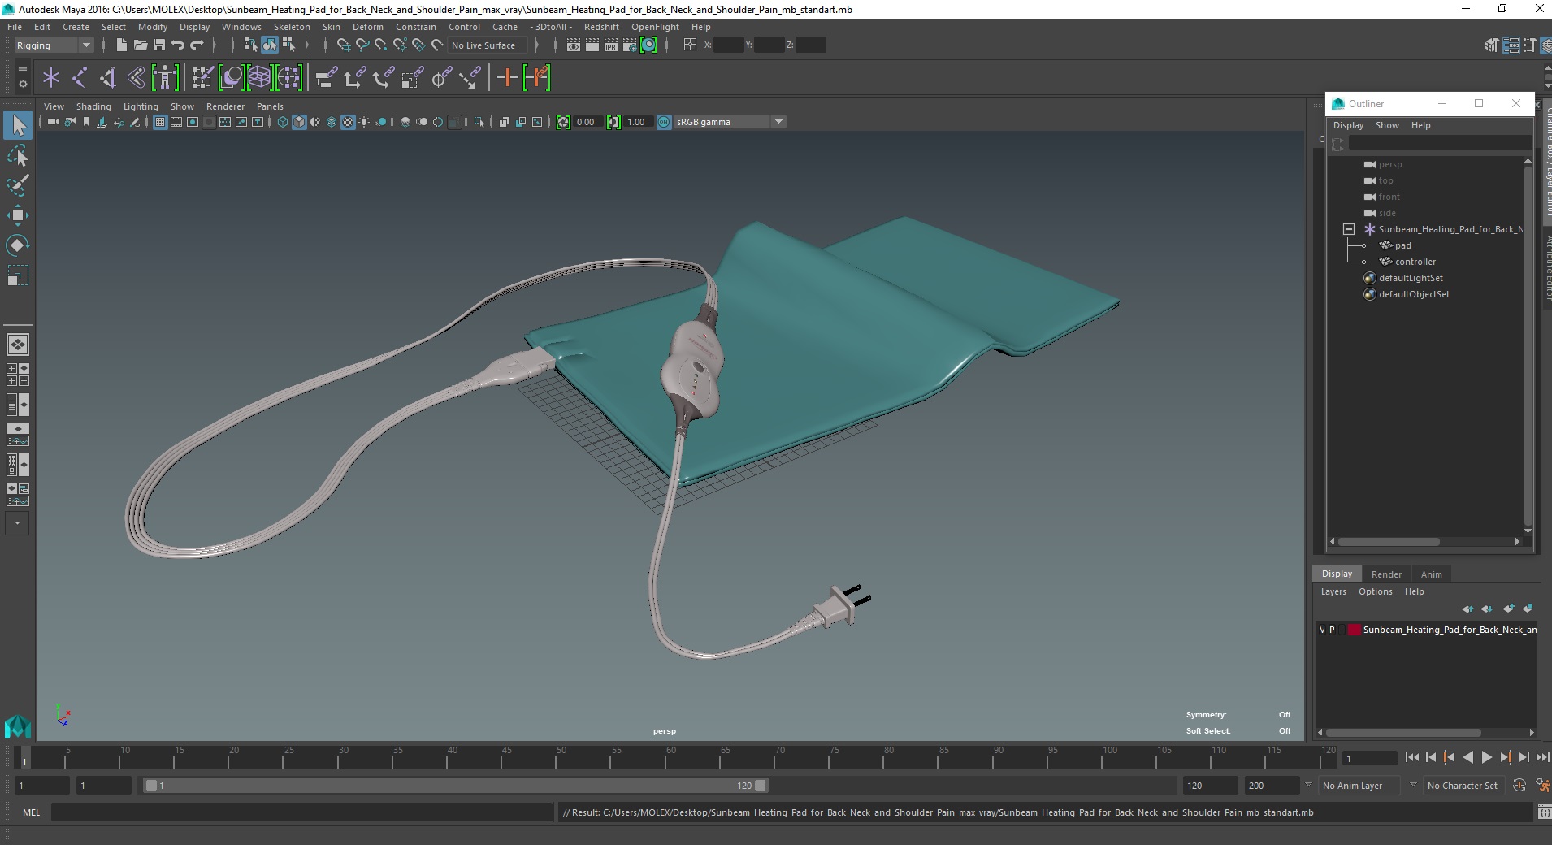Click the Snap to grids icon

click(x=344, y=45)
